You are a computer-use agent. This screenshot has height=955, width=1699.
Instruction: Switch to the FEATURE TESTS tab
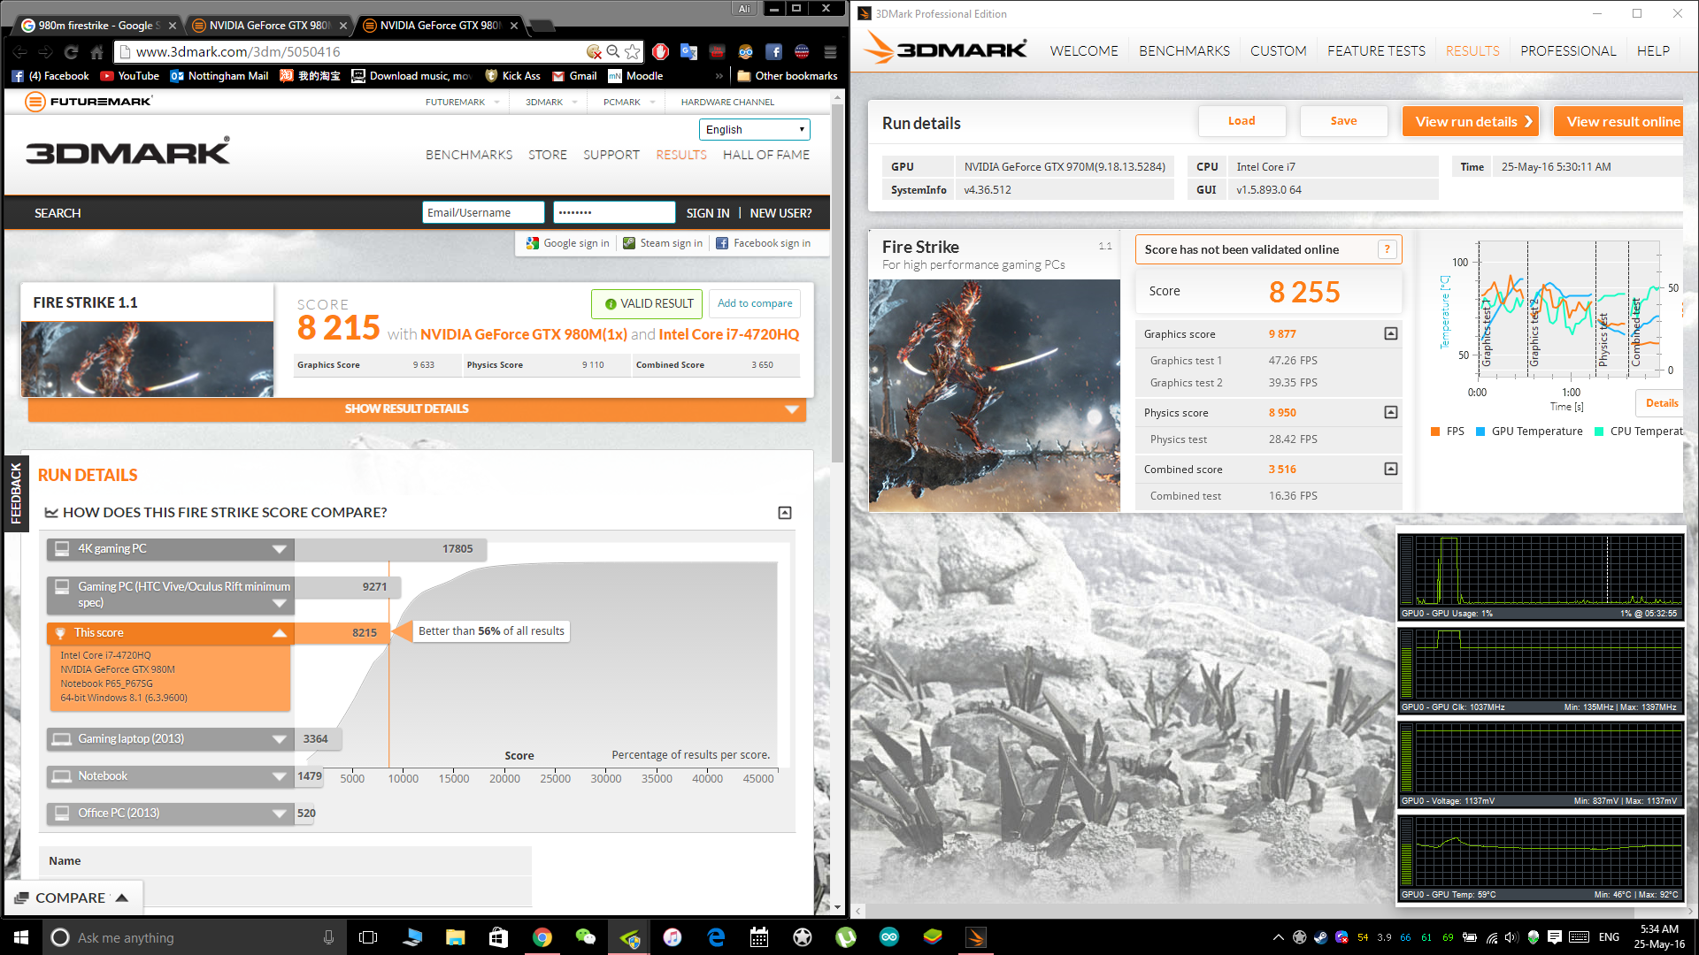1376,51
